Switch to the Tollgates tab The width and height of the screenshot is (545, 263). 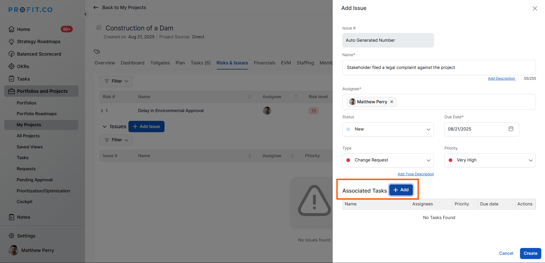click(160, 63)
